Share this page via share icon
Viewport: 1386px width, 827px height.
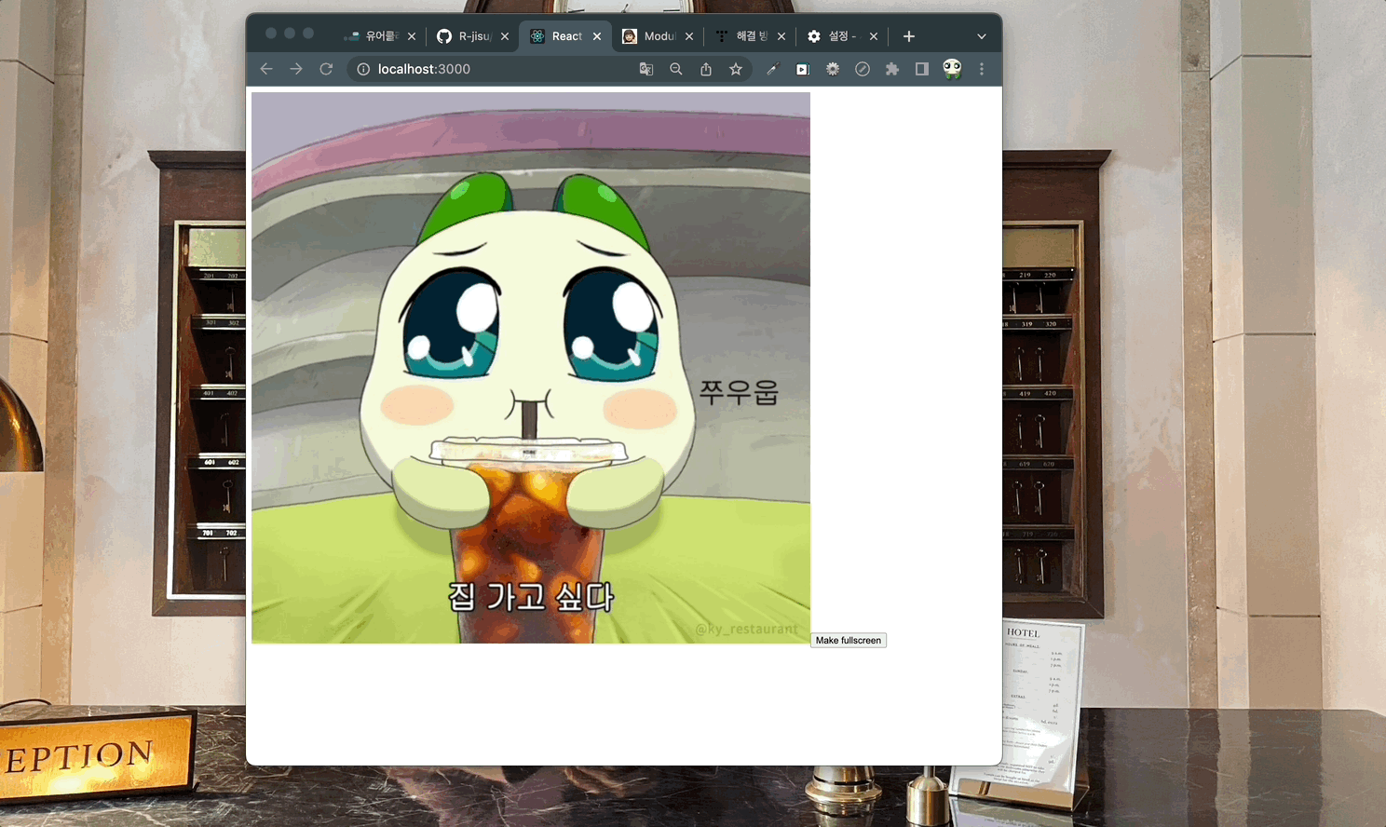(706, 69)
